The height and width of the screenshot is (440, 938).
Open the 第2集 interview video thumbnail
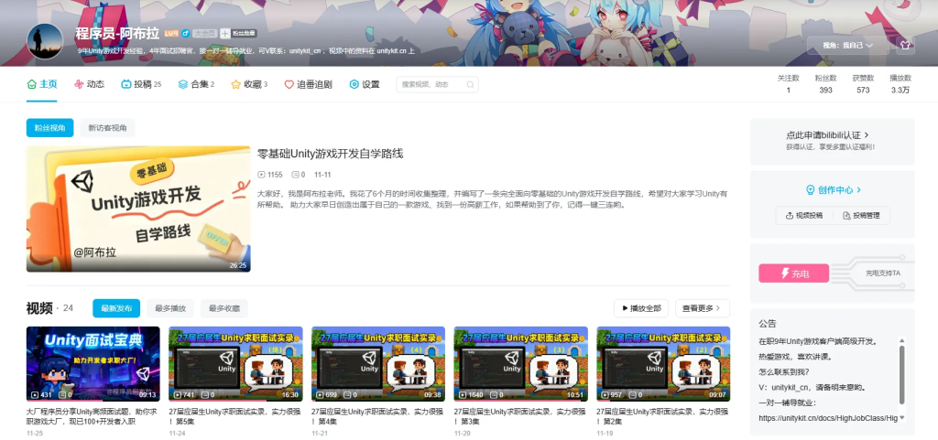tap(663, 363)
